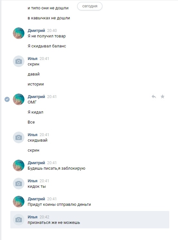Open Дмитрий's avatar beside 'Будешь писать,я заблокирую'
This screenshot has width=178, height=240.
pos(19,165)
